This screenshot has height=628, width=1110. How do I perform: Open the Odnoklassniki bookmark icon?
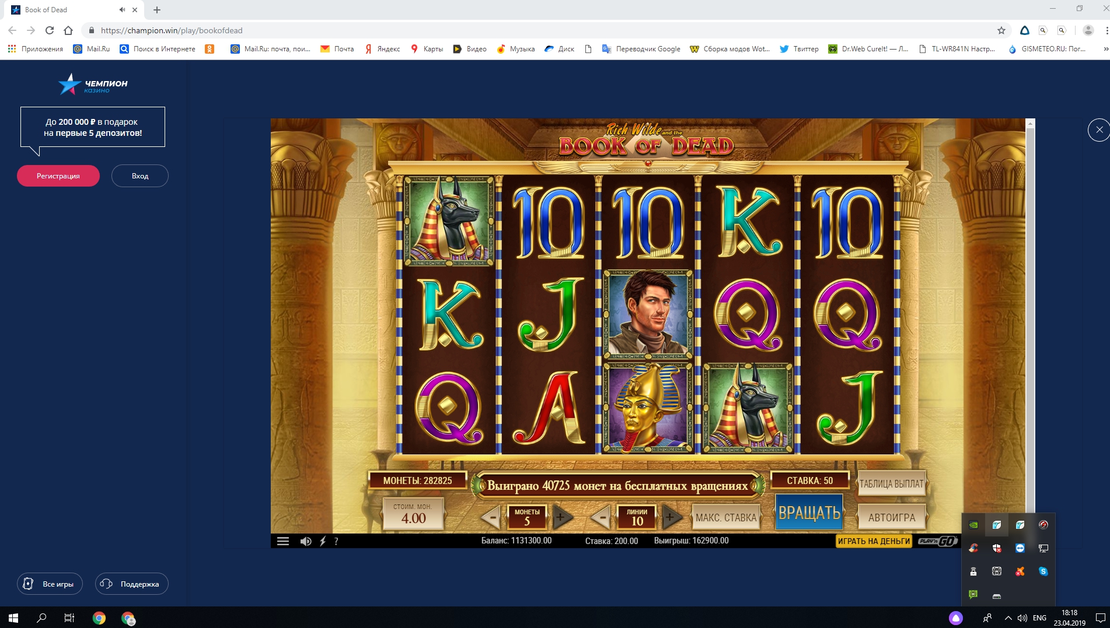pos(210,49)
